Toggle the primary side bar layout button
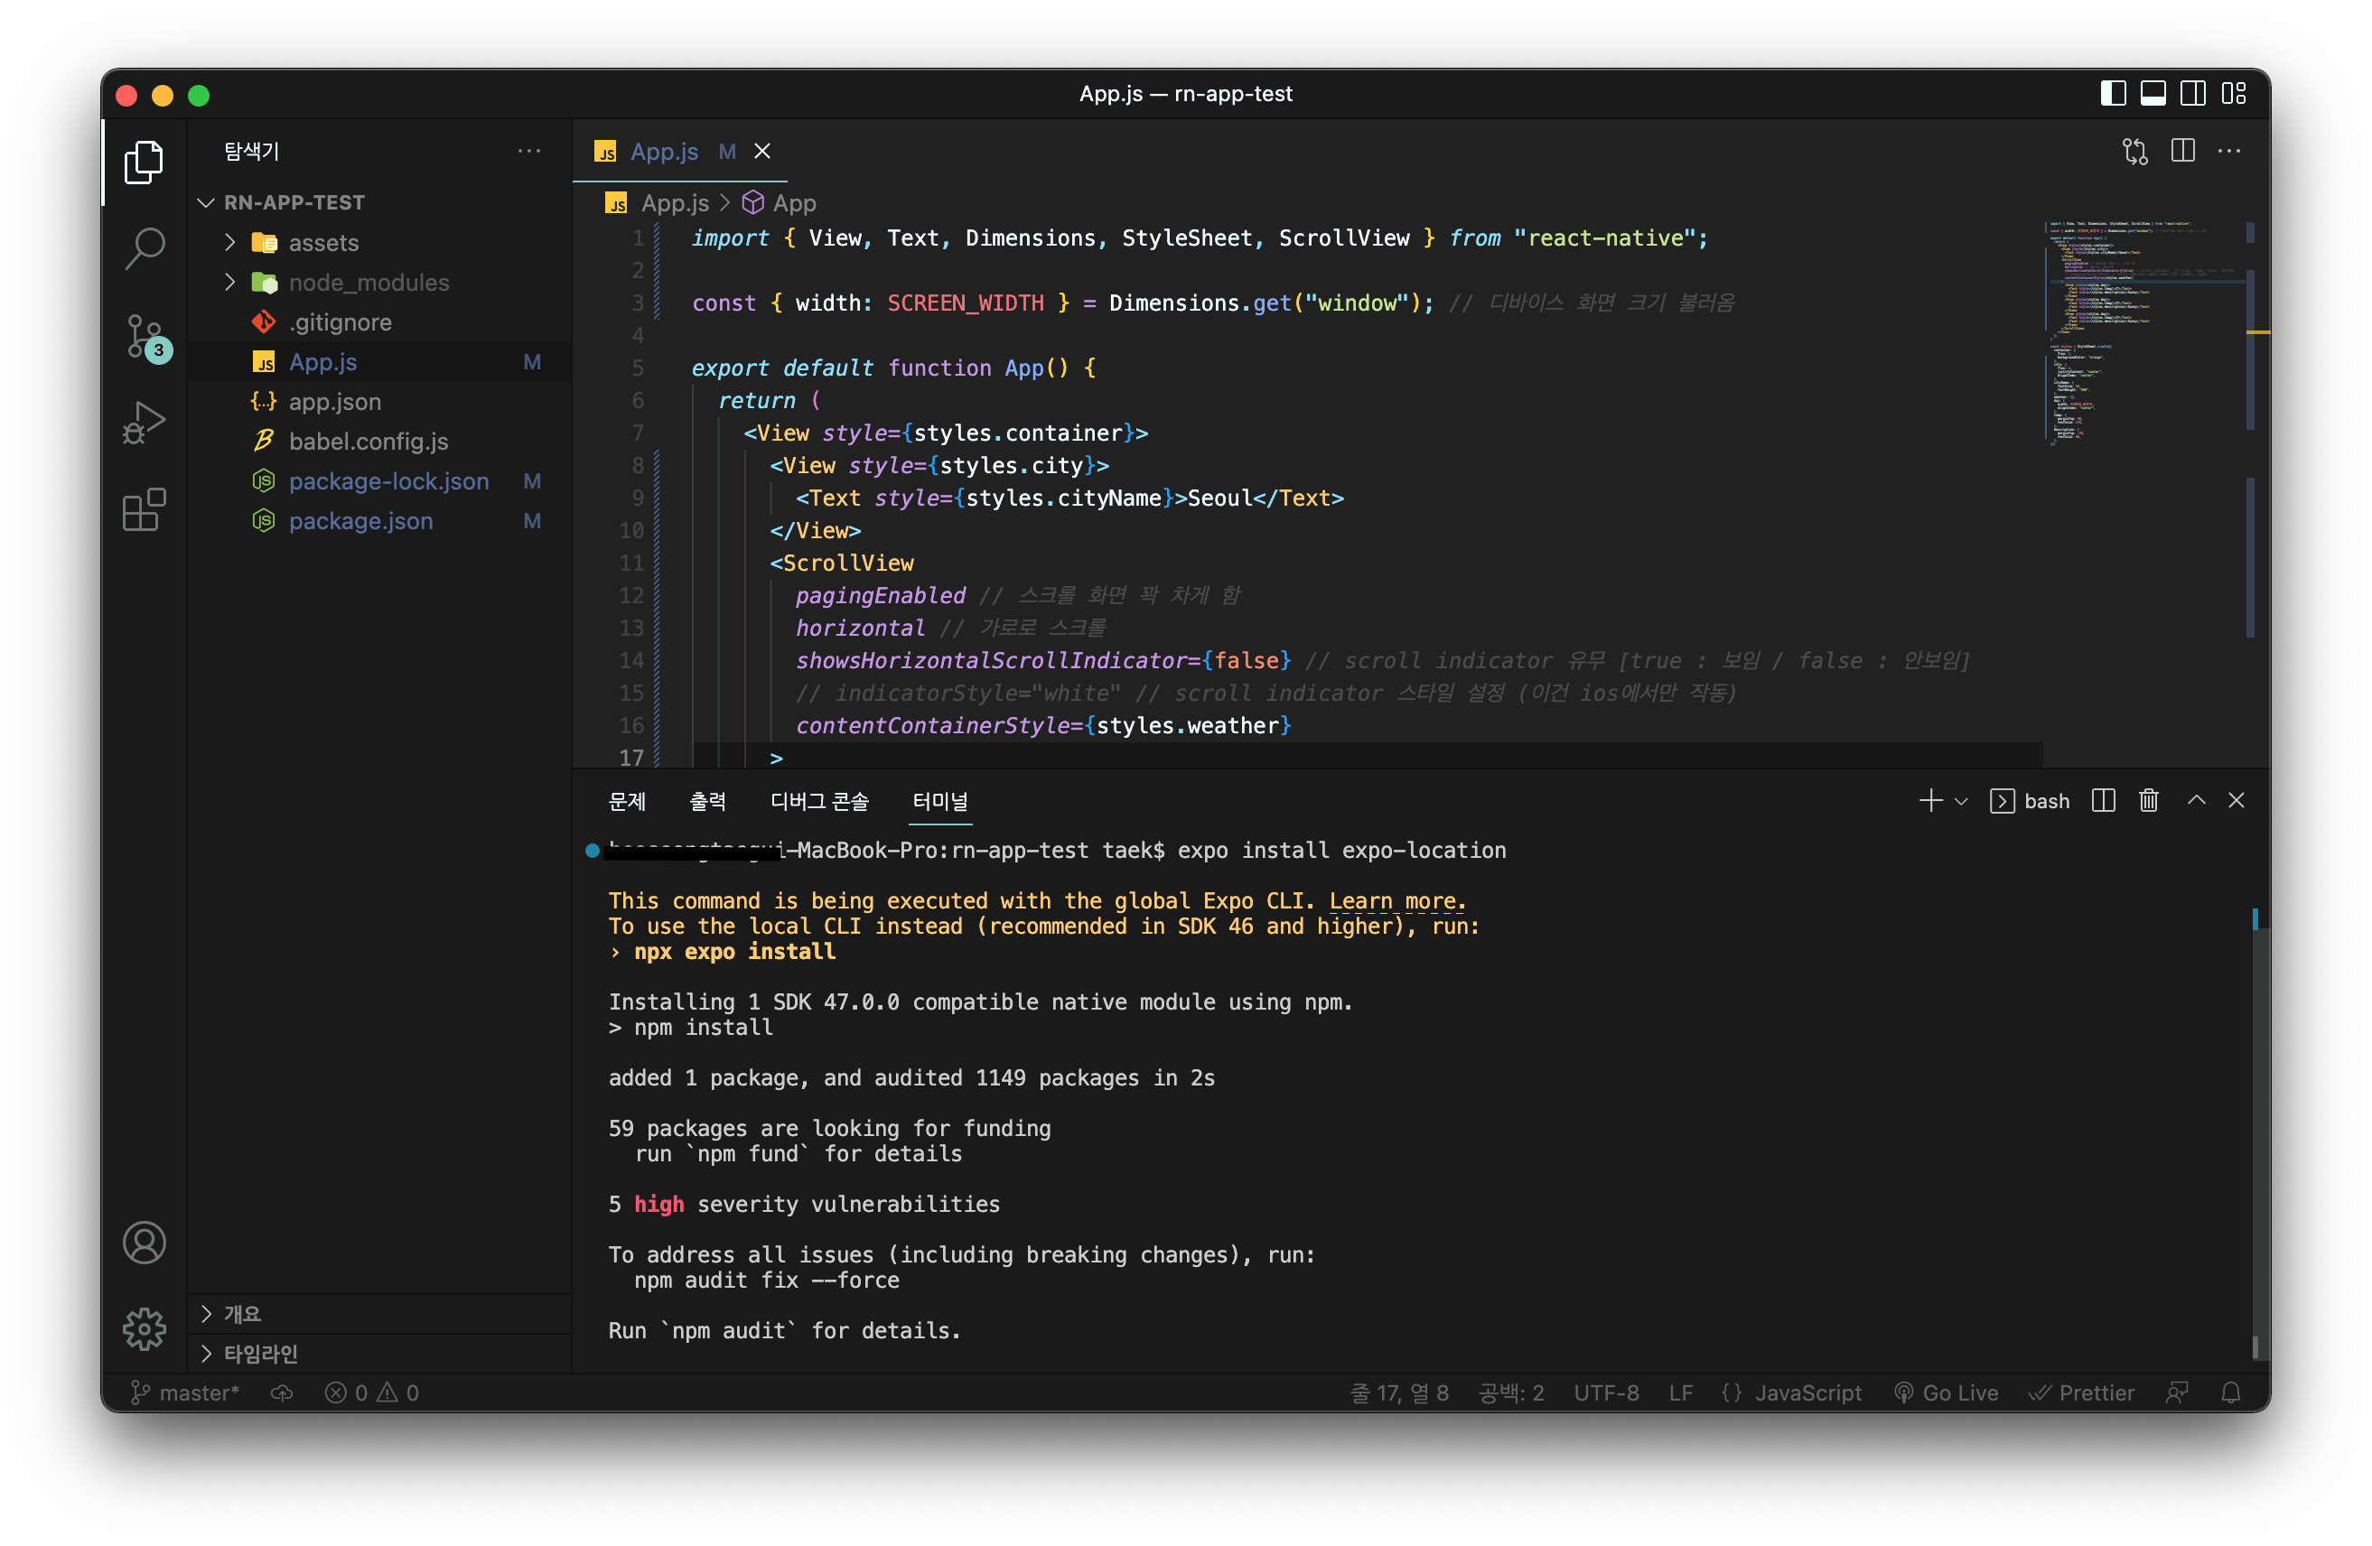Viewport: 2372px width, 1546px height. (x=2113, y=94)
